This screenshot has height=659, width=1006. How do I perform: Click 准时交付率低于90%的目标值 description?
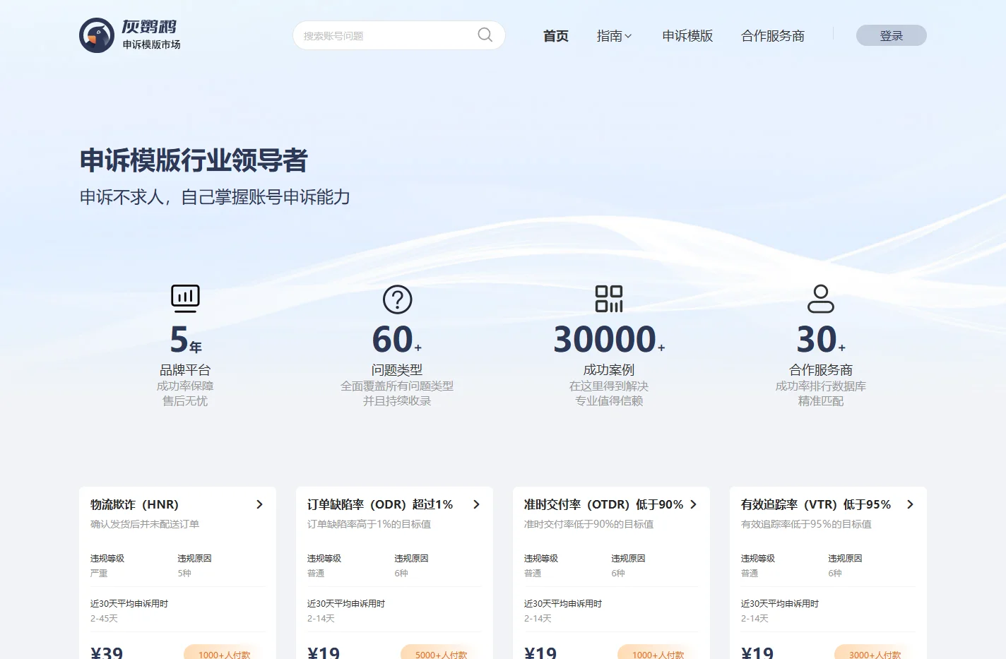click(588, 524)
